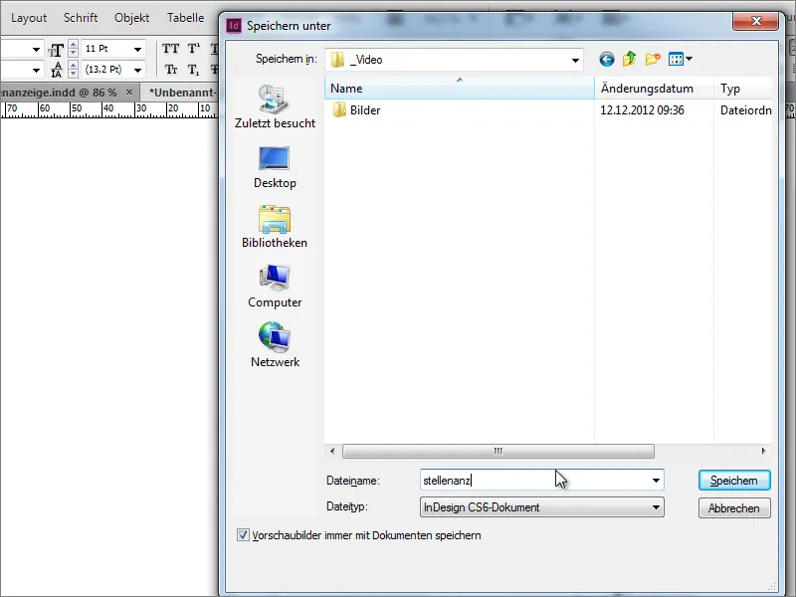The height and width of the screenshot is (597, 796).
Task: Switch to the anzeige.indd document tab
Action: [59, 93]
